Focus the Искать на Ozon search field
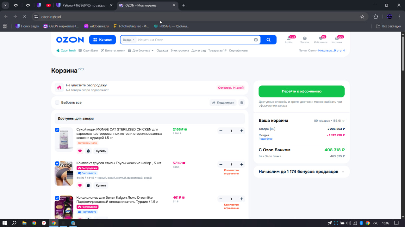405x227 pixels. pos(195,40)
